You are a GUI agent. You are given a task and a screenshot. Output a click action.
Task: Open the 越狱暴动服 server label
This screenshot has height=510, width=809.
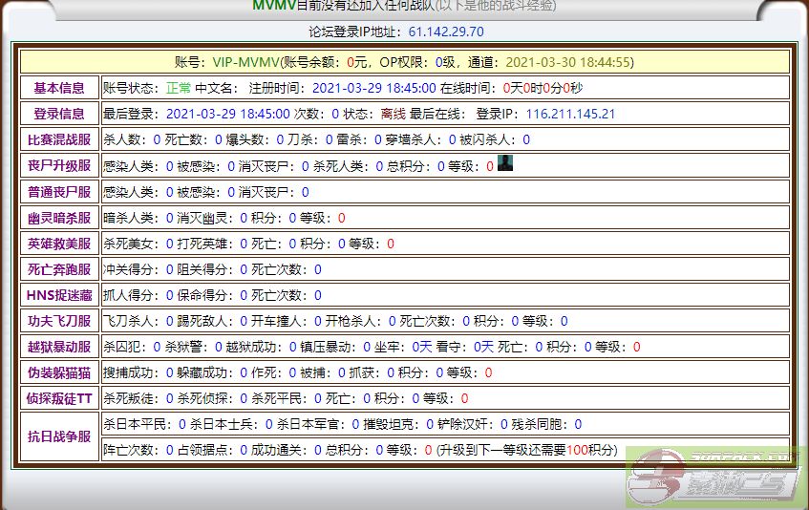[59, 347]
